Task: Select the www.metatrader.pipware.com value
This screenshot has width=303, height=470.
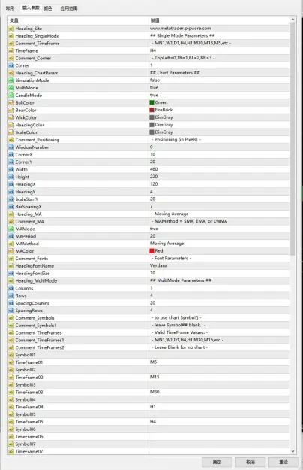Action: coord(180,29)
